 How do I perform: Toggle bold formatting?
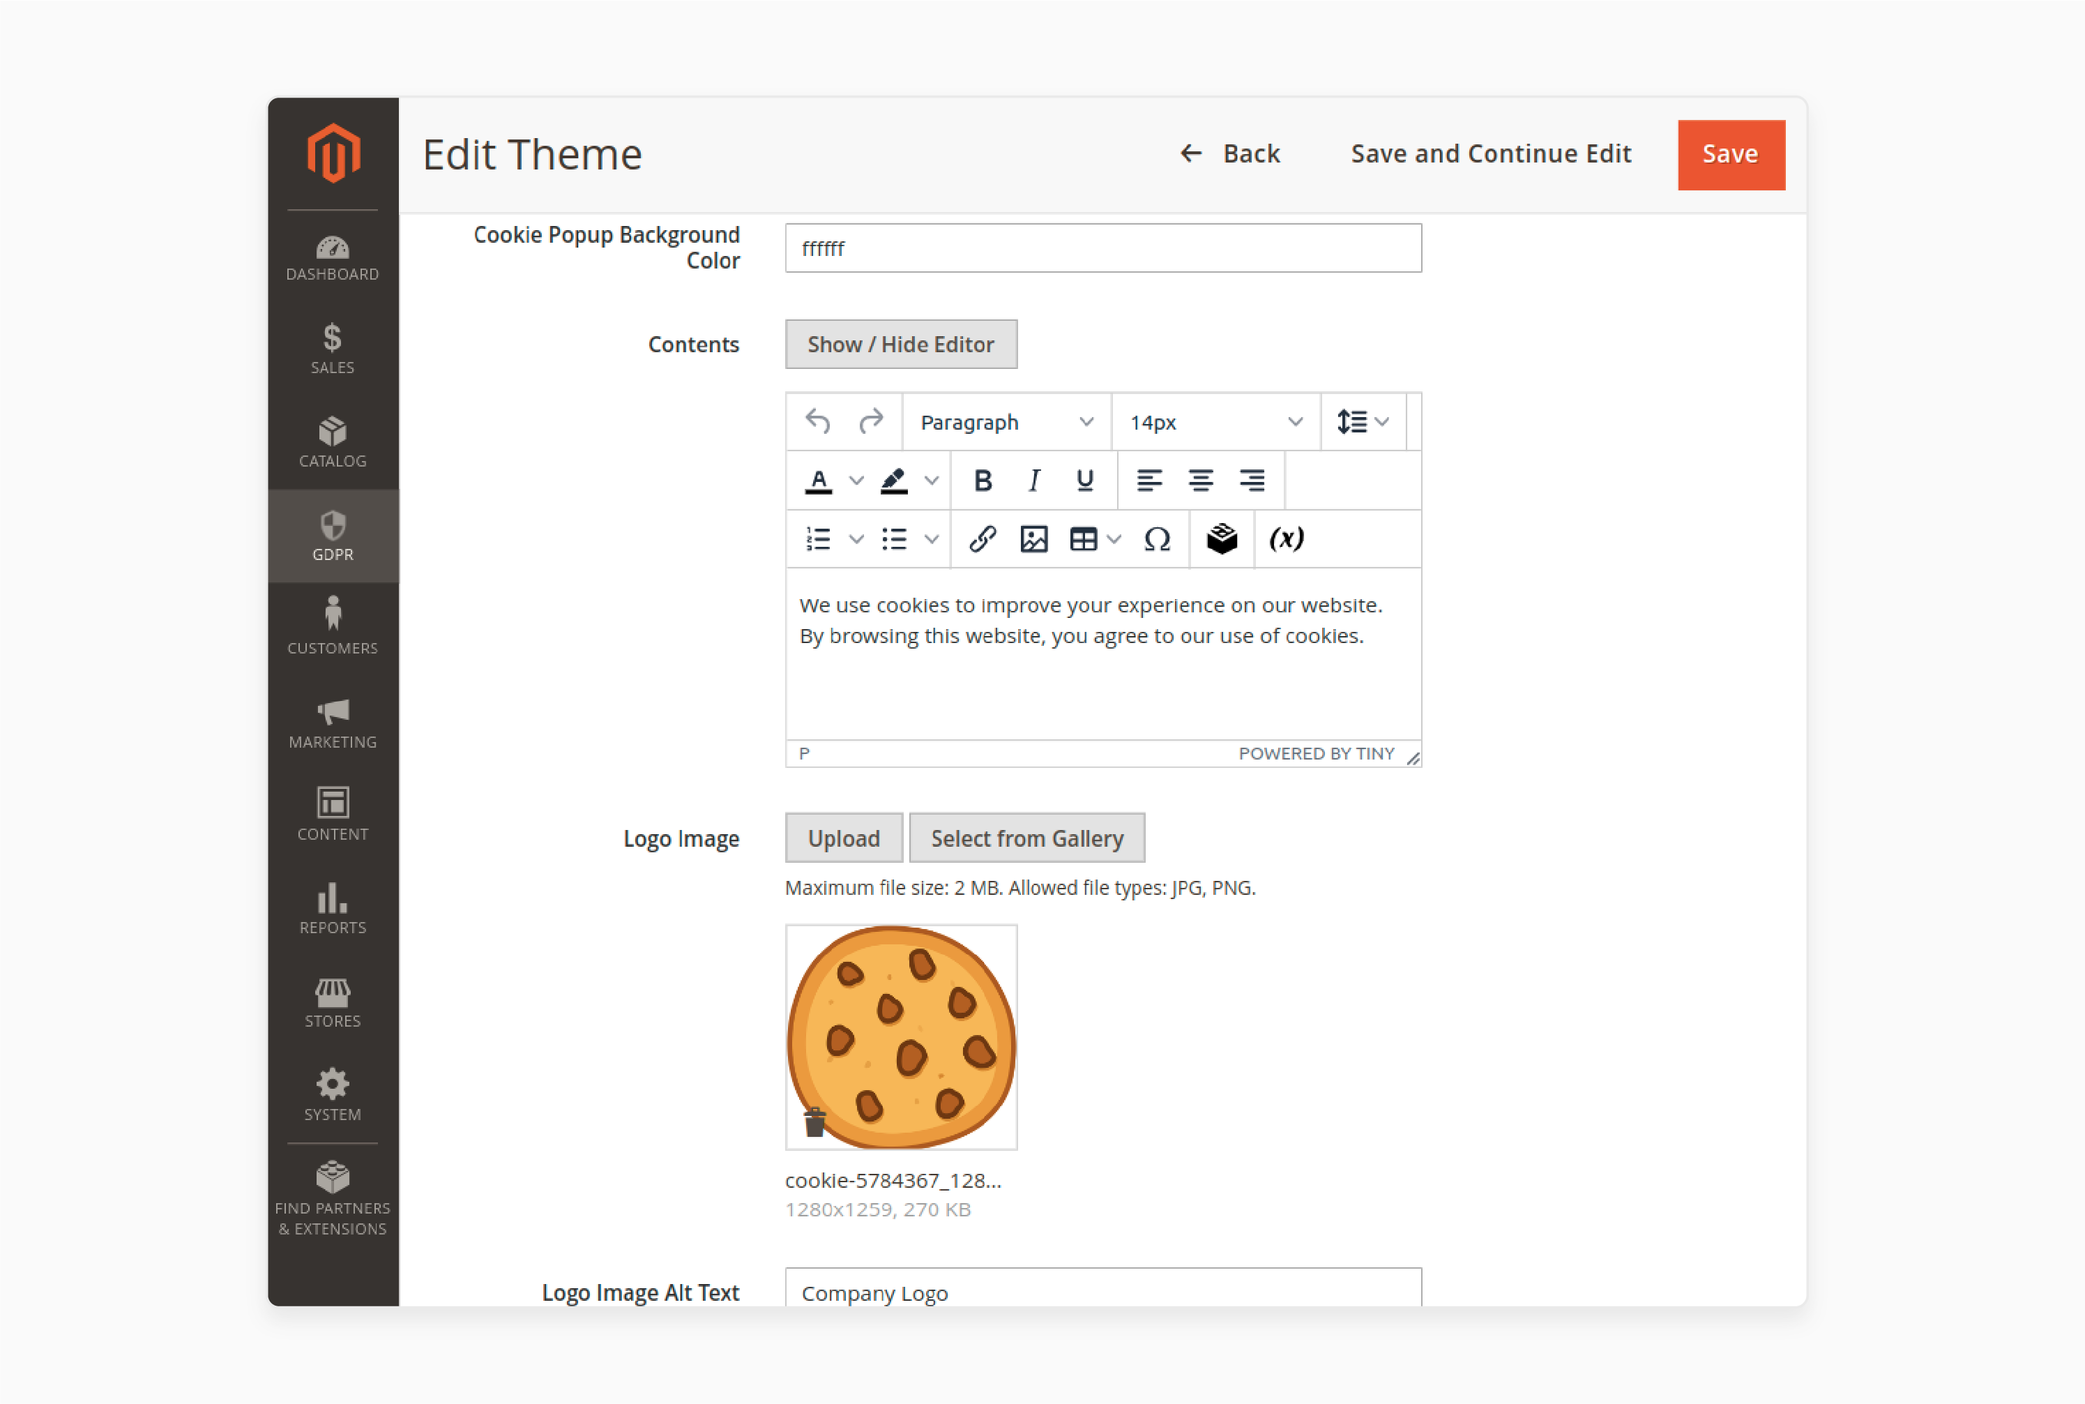pos(982,481)
